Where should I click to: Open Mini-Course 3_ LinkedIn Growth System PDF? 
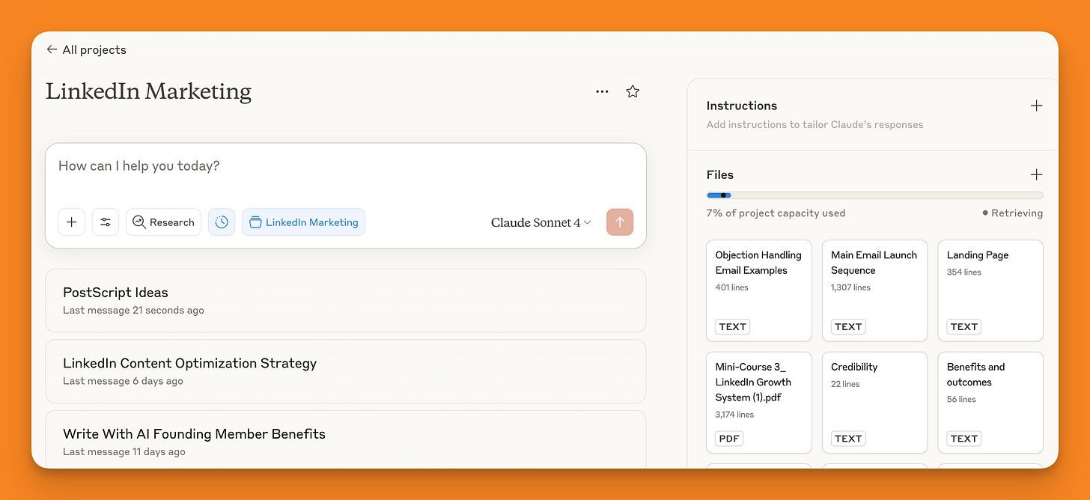759,403
